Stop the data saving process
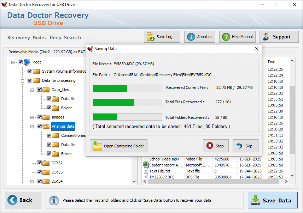Screen dimensions: 303x213 [216, 146]
